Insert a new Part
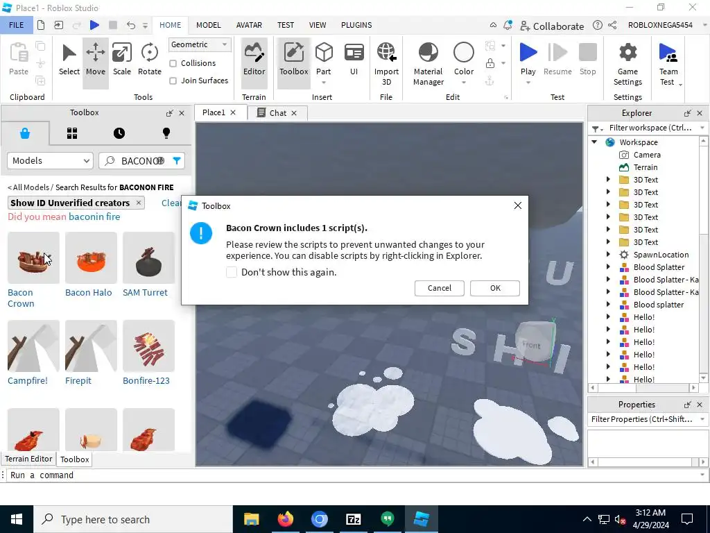Image resolution: width=710 pixels, height=533 pixels. [x=324, y=58]
